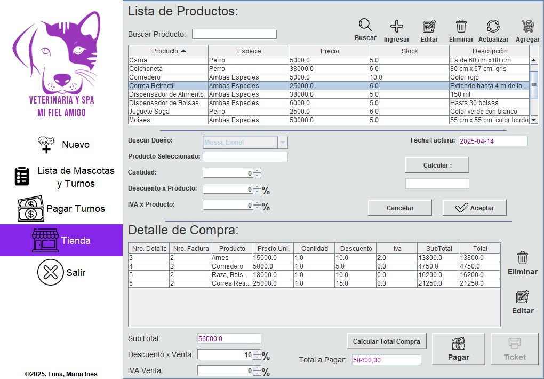The image size is (544, 379).
Task: Click the SubTotal column header in detail table
Action: pos(438,248)
